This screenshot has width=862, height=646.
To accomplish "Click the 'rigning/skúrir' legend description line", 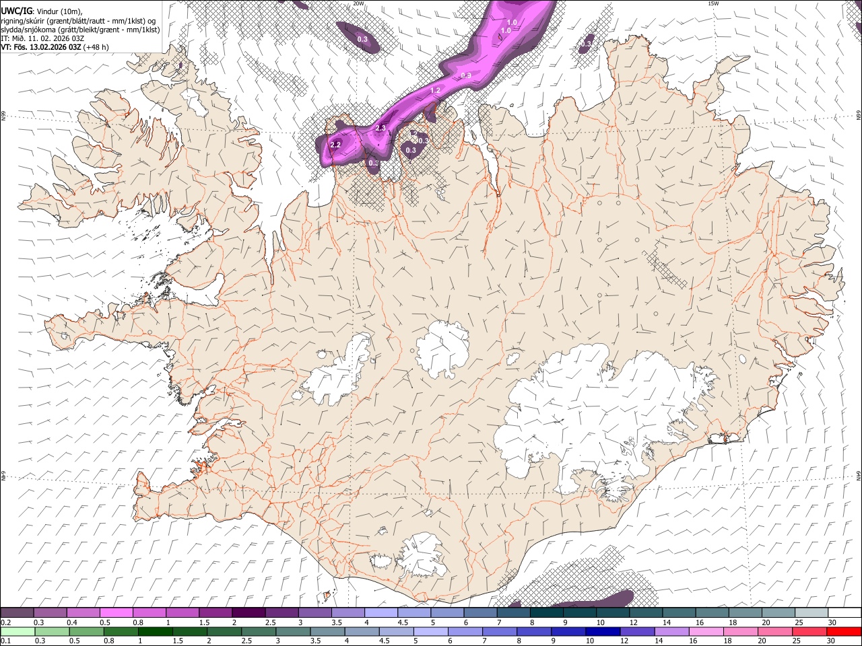I will tap(78, 21).
